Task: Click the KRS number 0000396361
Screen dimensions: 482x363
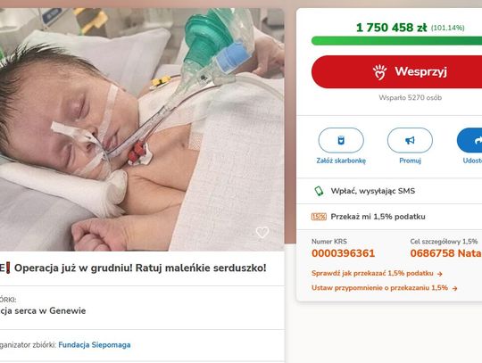Action: click(x=343, y=253)
